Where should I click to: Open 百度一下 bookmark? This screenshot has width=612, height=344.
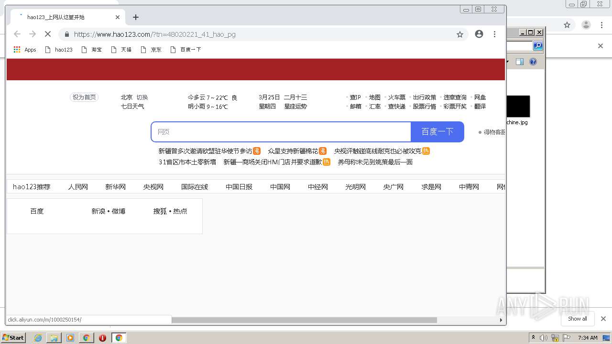tap(186, 50)
